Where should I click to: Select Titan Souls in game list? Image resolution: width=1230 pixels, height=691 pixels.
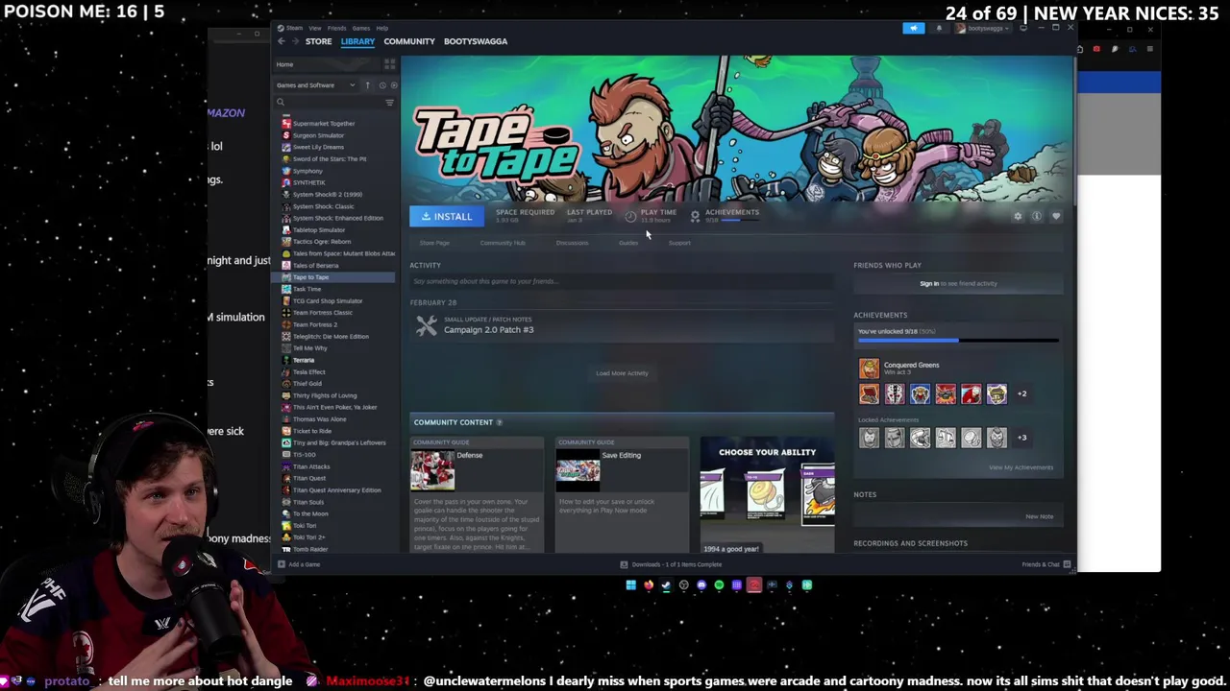(x=307, y=502)
